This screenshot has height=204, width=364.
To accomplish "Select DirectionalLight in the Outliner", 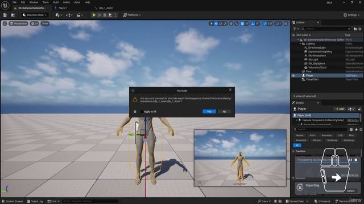I will coord(317,48).
